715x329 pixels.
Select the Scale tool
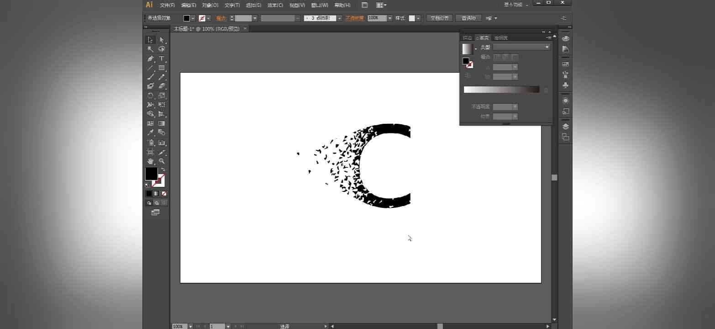(x=162, y=96)
